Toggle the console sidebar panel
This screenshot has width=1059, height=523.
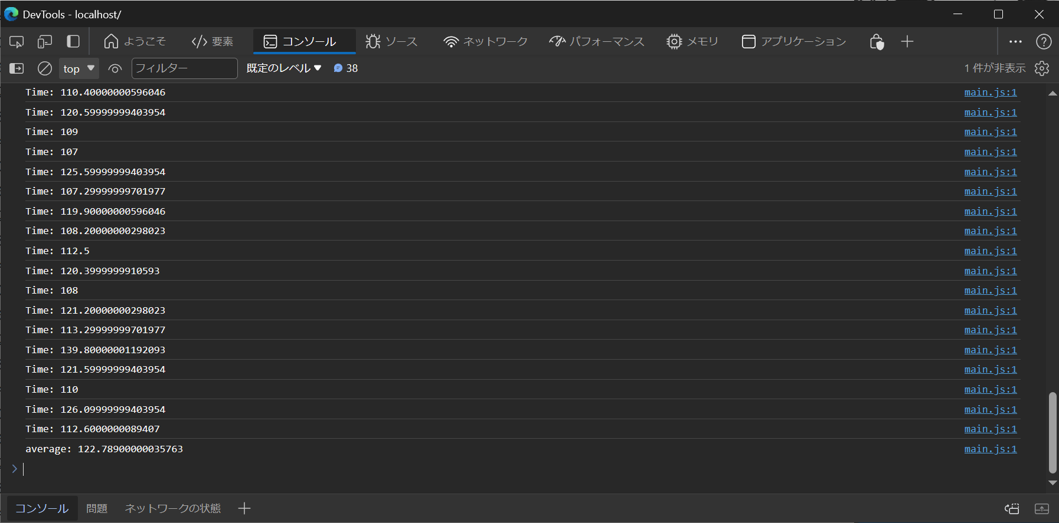click(x=17, y=68)
